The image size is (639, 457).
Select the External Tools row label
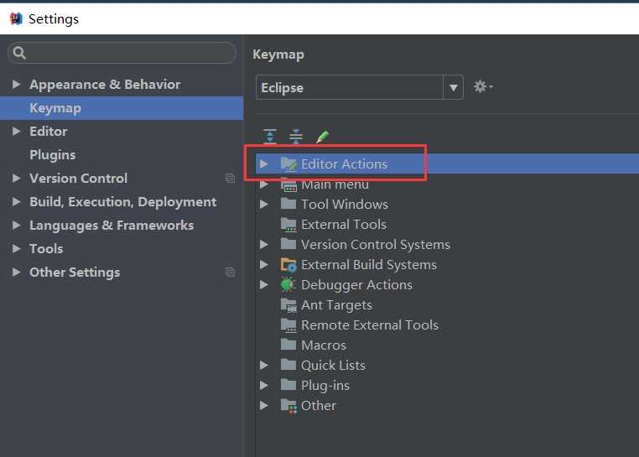click(x=344, y=224)
